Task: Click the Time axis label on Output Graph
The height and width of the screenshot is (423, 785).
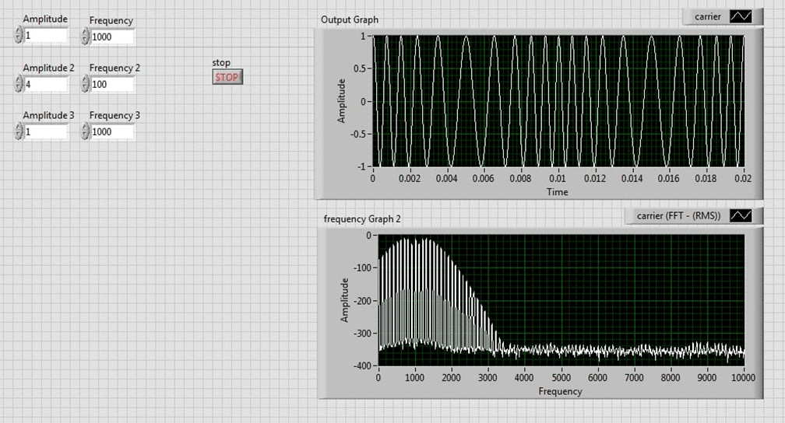Action: 557,191
